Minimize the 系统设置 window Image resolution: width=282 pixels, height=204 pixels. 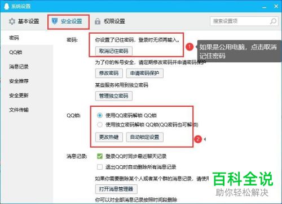click(x=265, y=7)
